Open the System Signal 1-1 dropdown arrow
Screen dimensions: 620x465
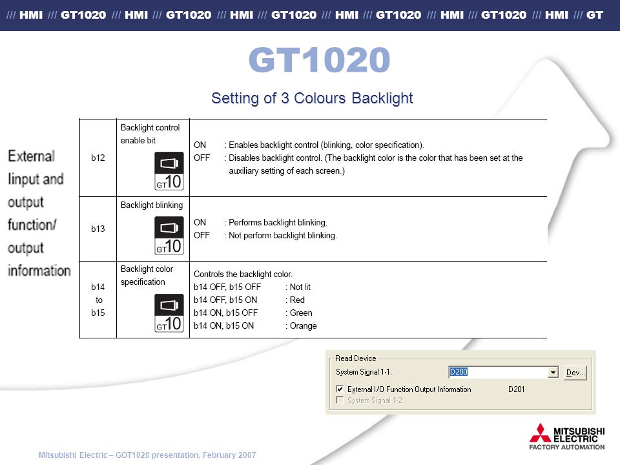(553, 372)
